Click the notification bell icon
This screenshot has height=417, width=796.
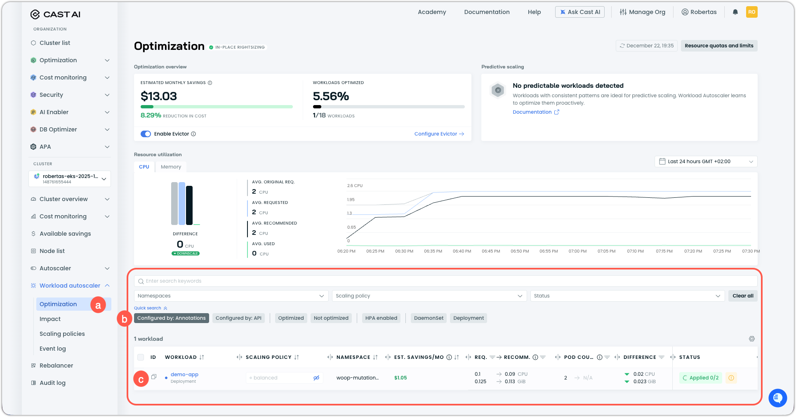click(x=735, y=12)
